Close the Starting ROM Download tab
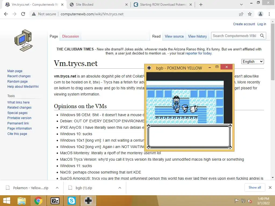Image resolution: width=275 pixels, height=206 pixels. click(x=191, y=5)
